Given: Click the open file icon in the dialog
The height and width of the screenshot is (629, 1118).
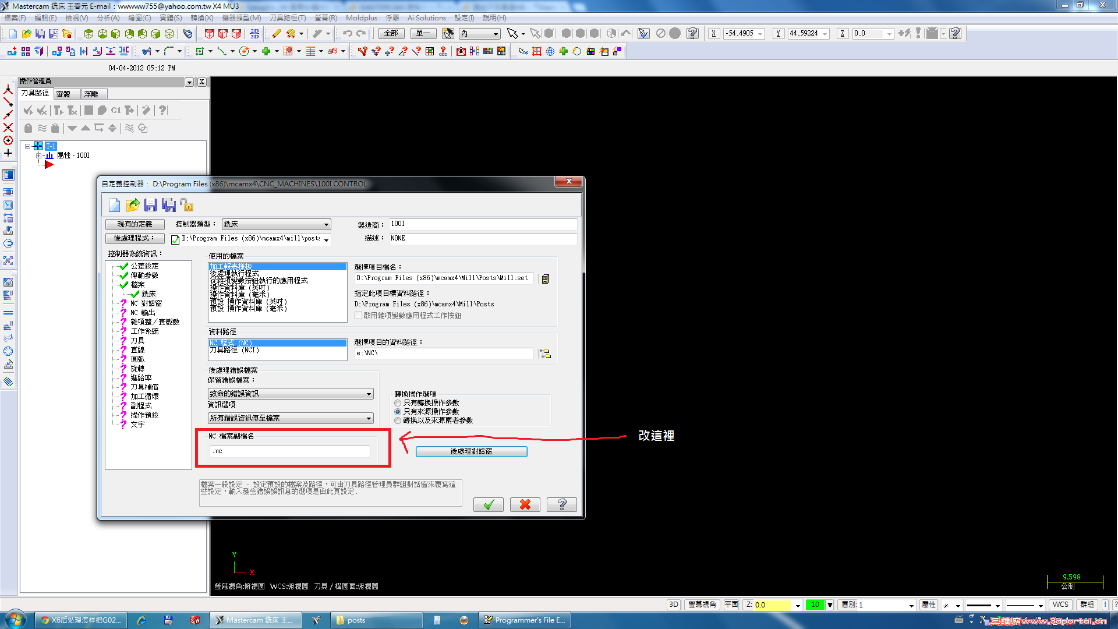Looking at the screenshot, I should (132, 205).
